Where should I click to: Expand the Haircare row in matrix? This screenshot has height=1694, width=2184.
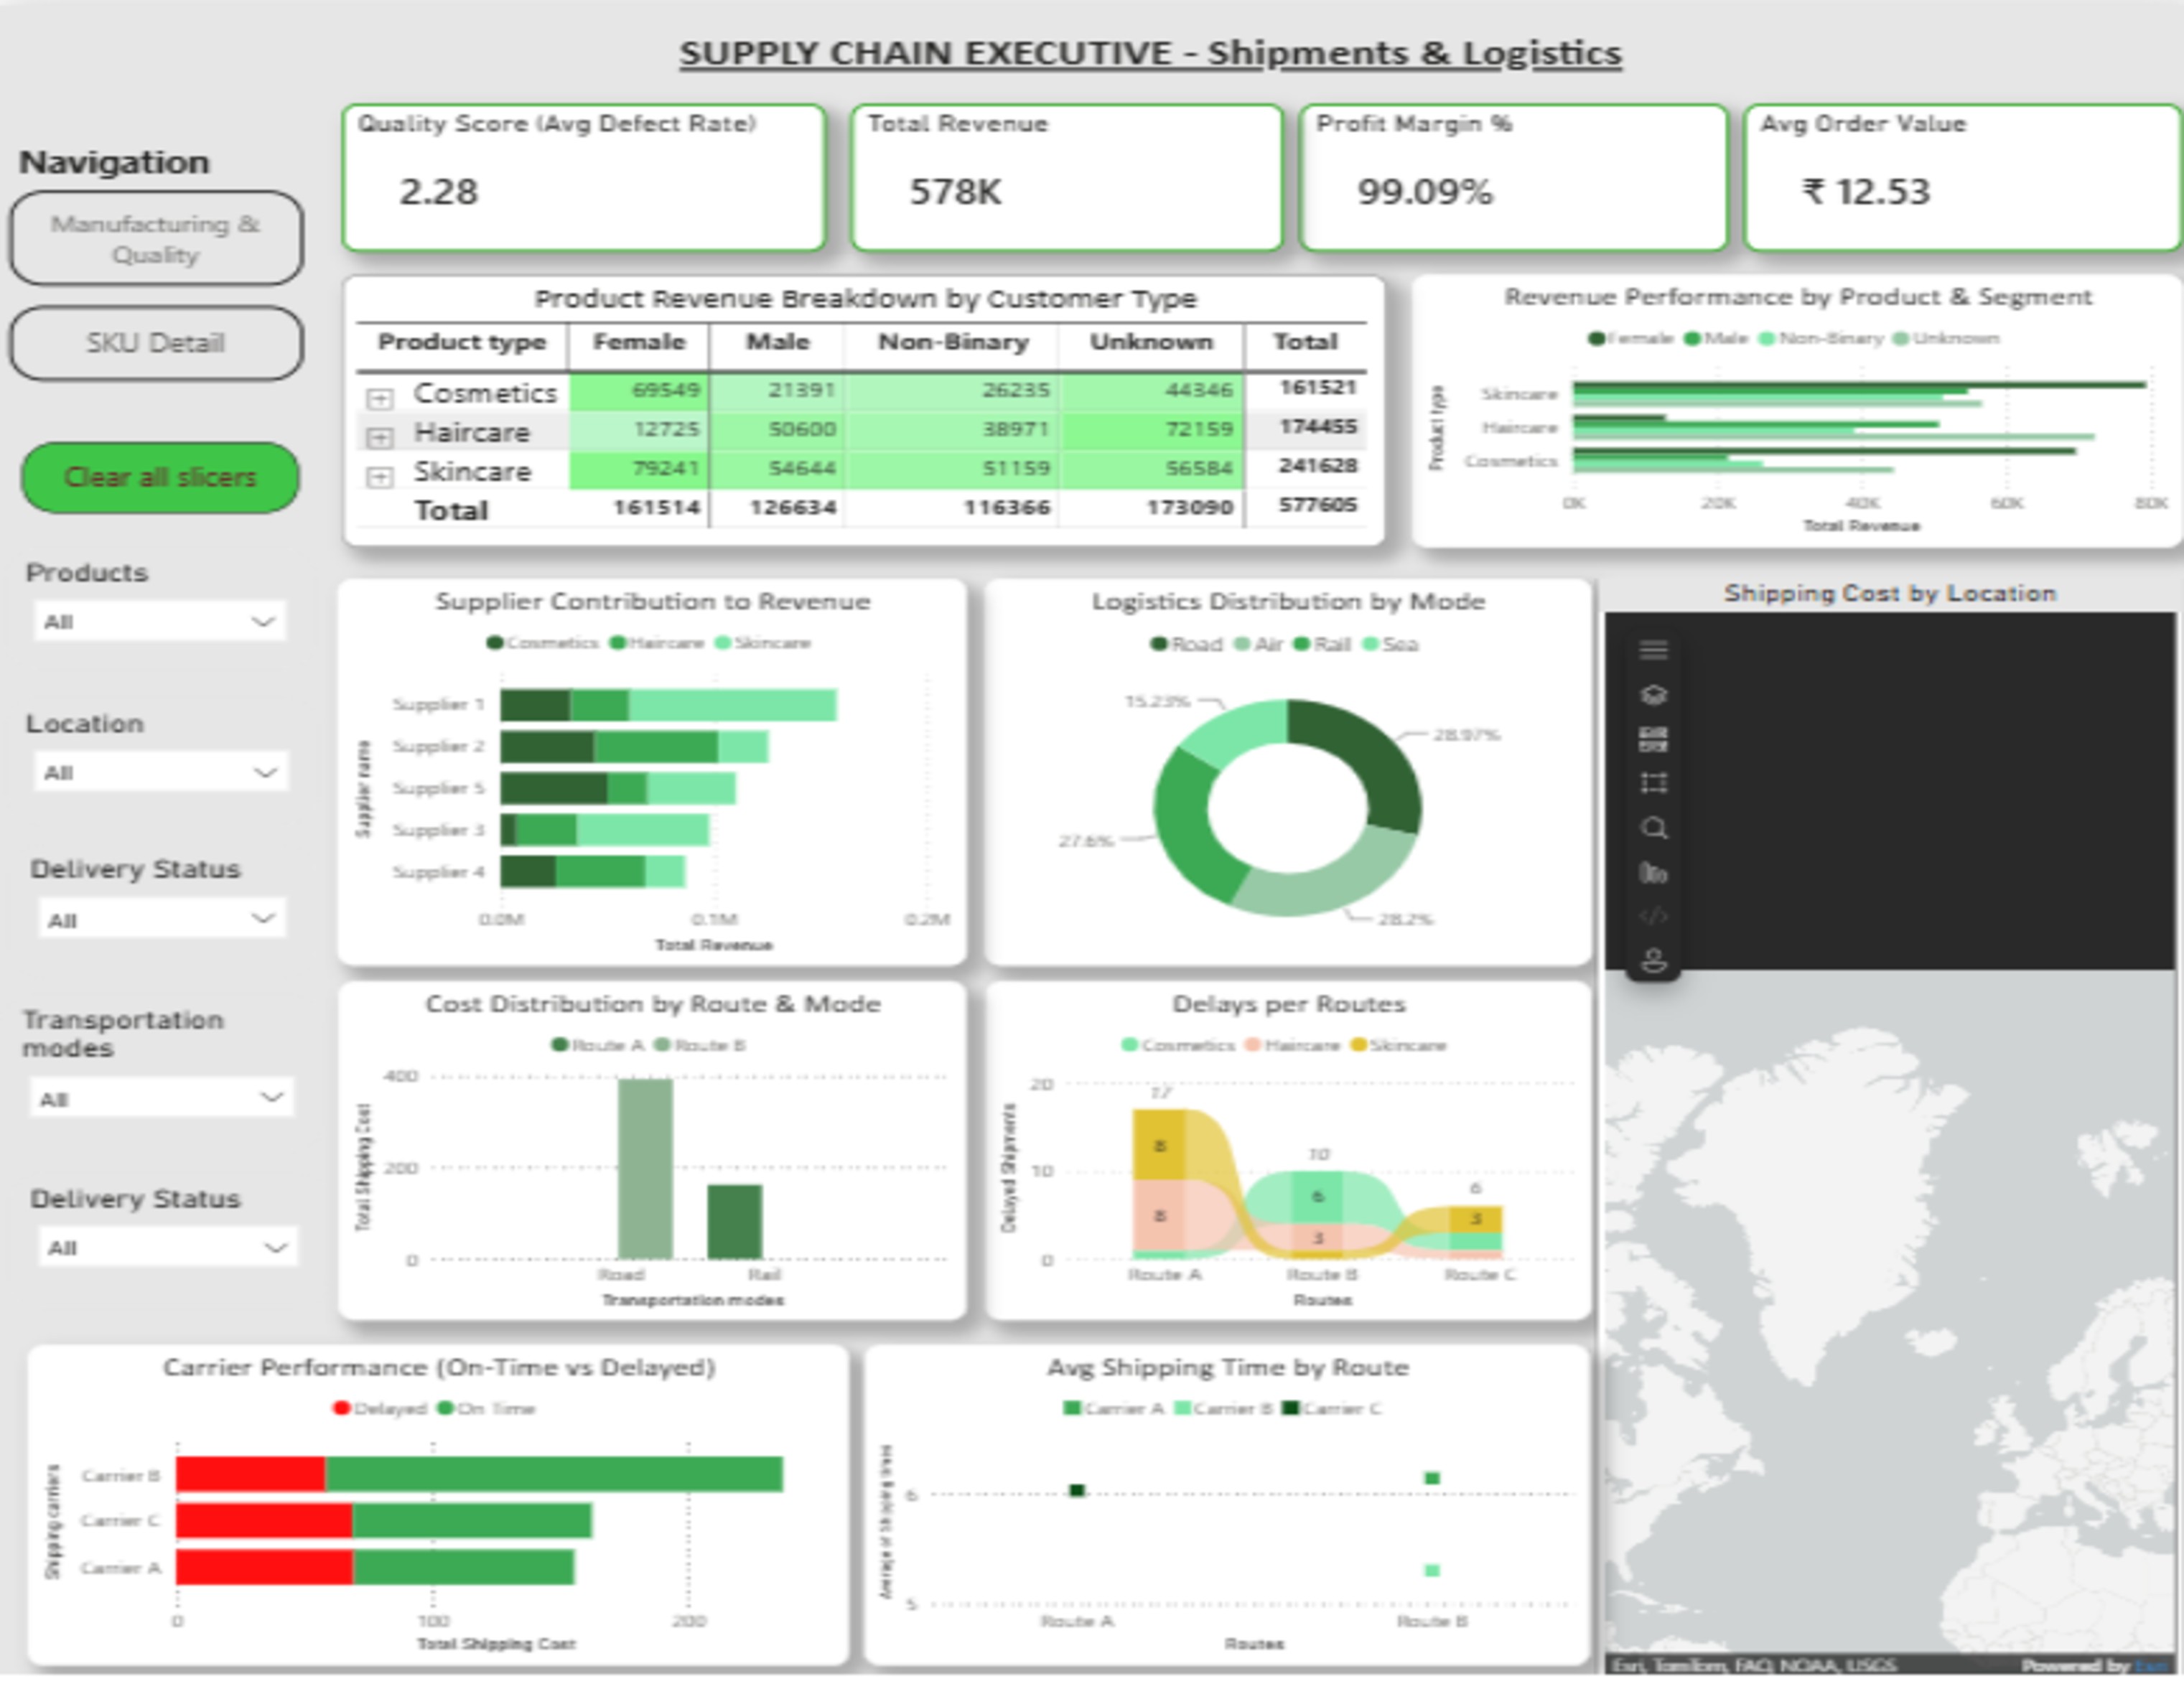[x=379, y=437]
